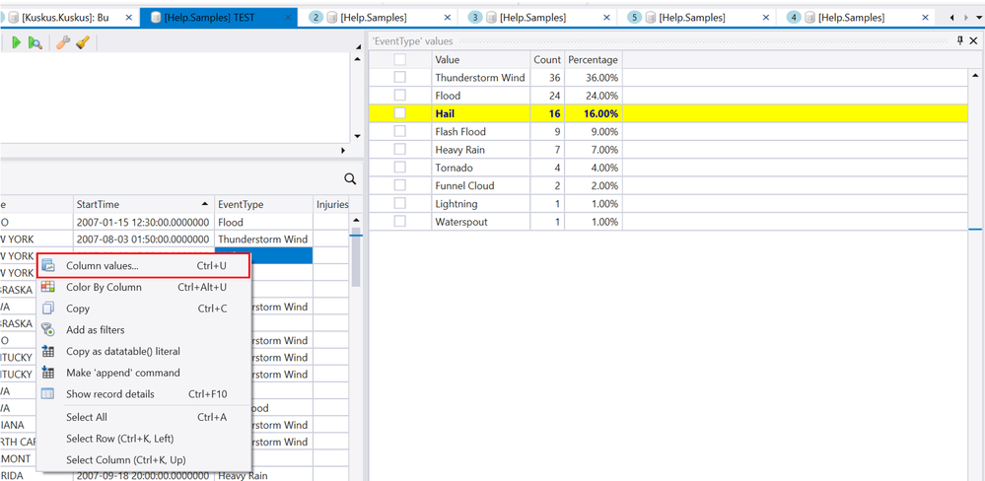Viewport: 985px width, 481px height.
Task: Click the Value column header
Action: 480,60
